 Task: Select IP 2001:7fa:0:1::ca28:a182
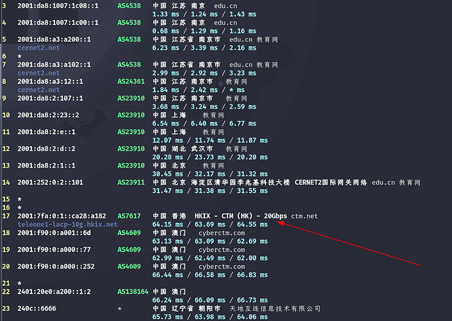pyautogui.click(x=62, y=216)
